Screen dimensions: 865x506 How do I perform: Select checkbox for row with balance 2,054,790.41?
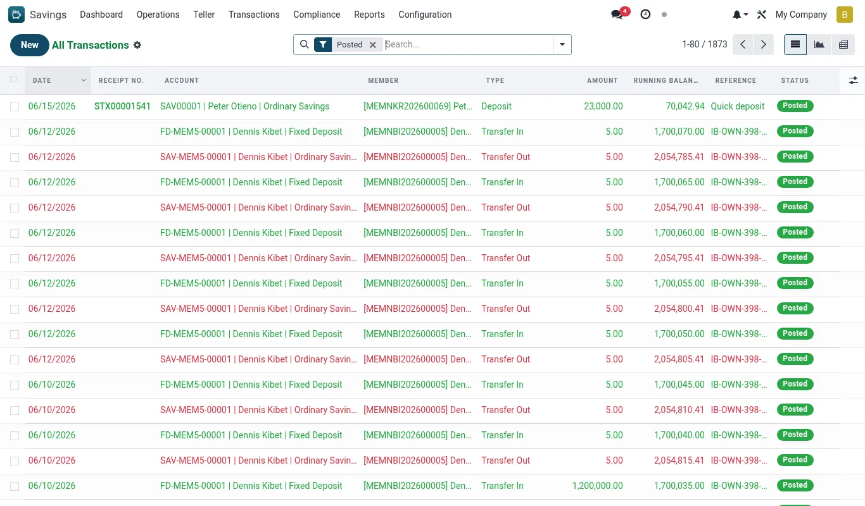[x=15, y=208]
